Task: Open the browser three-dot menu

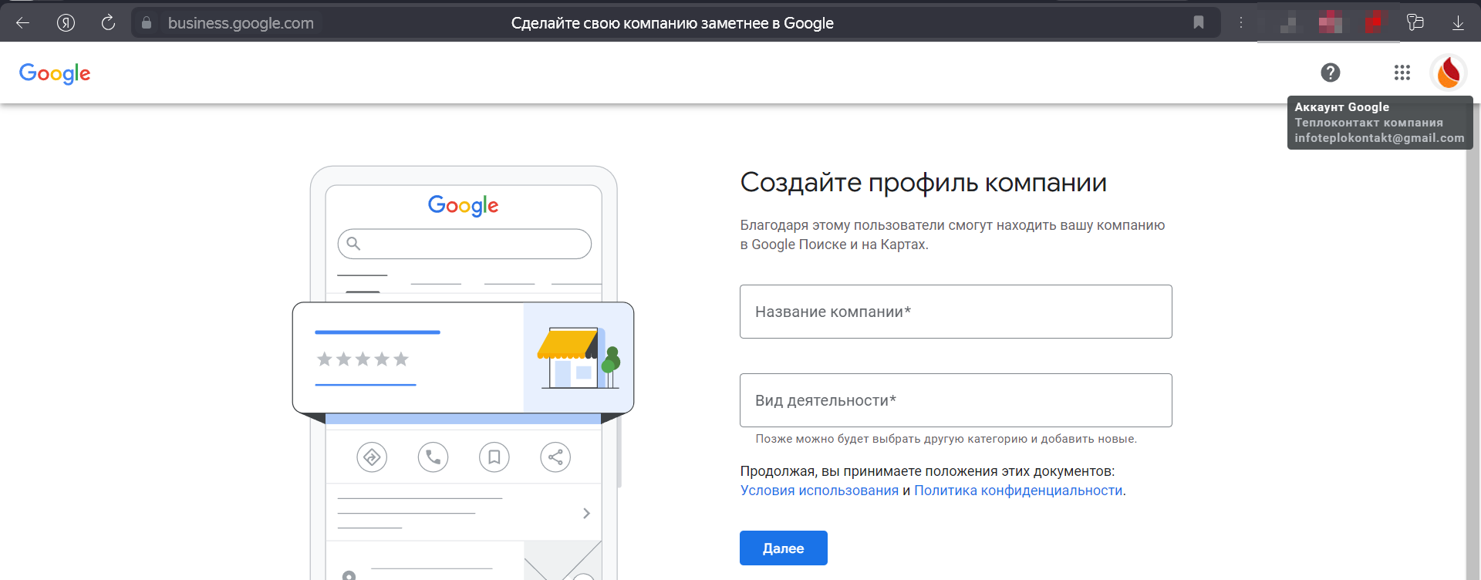Action: [x=1241, y=22]
